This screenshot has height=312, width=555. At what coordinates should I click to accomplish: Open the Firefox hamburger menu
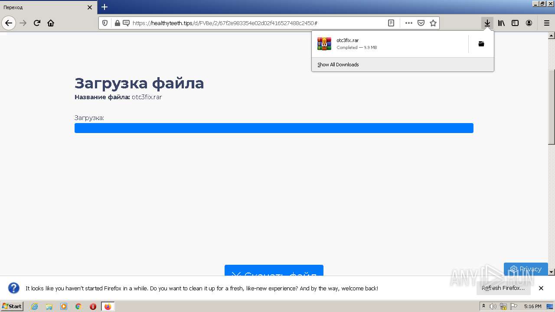tap(546, 23)
